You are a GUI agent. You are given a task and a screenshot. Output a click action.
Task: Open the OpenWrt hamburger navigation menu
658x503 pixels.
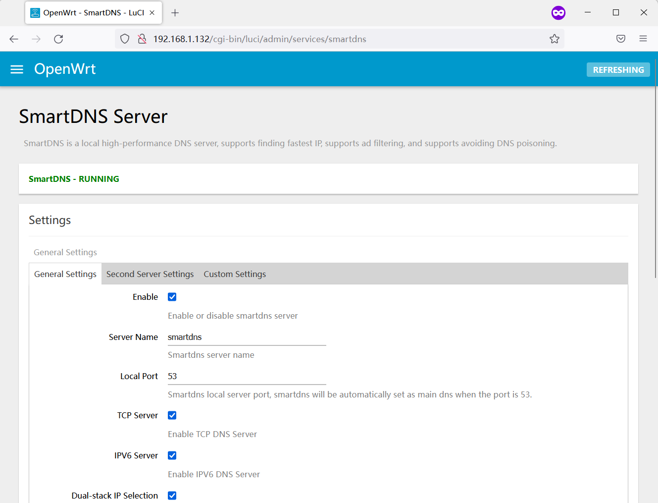17,69
